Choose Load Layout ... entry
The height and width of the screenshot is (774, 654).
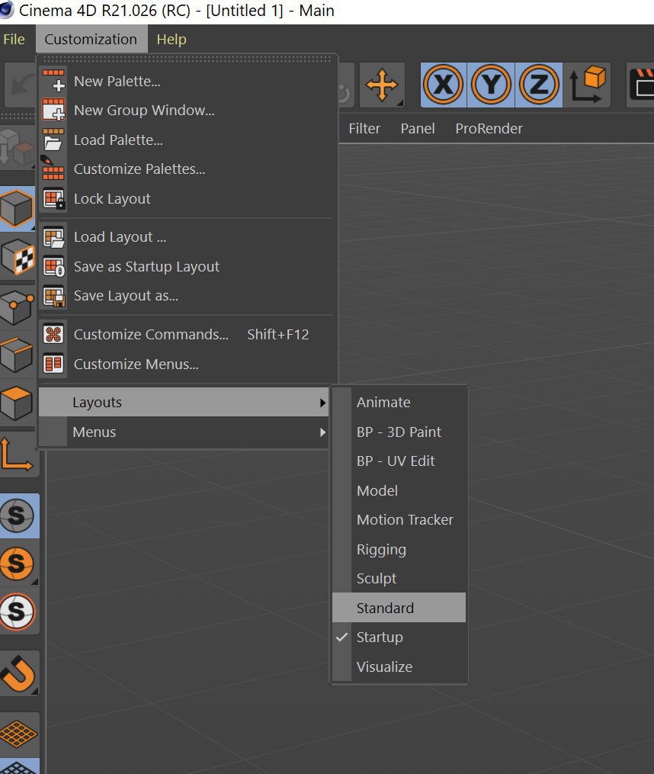[188, 237]
